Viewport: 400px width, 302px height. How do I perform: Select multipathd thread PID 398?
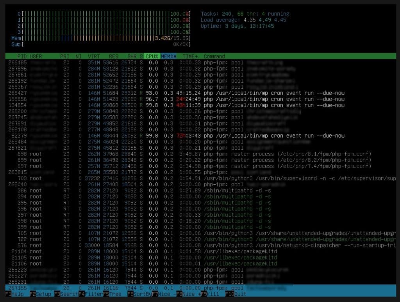click(x=200, y=221)
